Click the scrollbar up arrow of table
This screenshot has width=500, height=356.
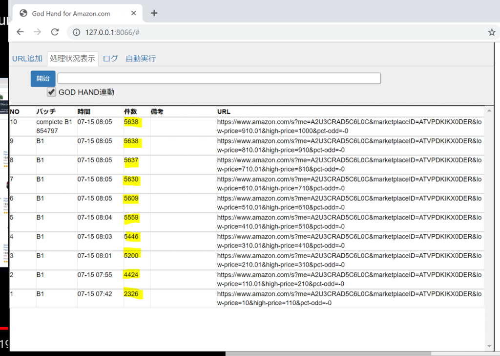489,111
